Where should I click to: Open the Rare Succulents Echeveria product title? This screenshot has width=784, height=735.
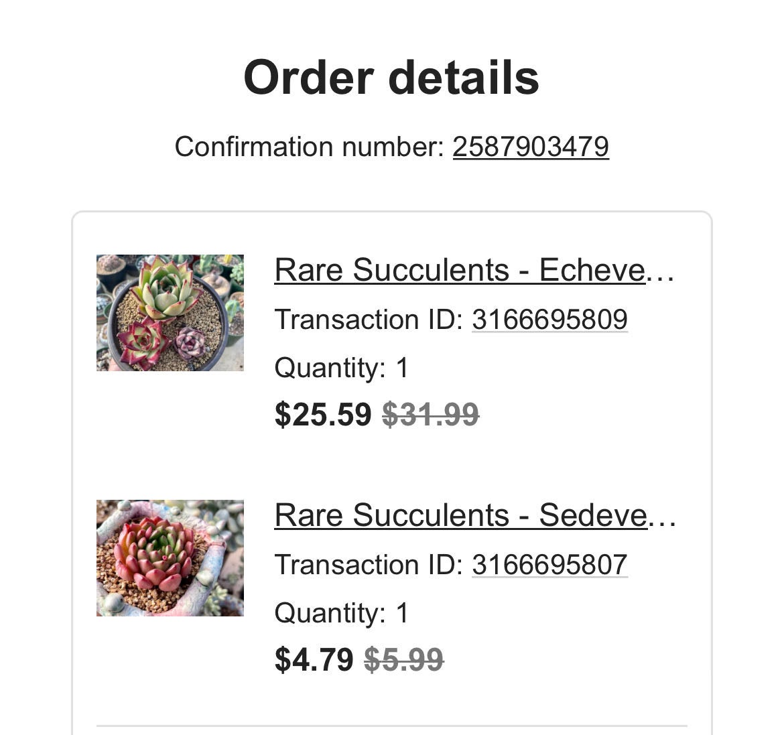[460, 270]
